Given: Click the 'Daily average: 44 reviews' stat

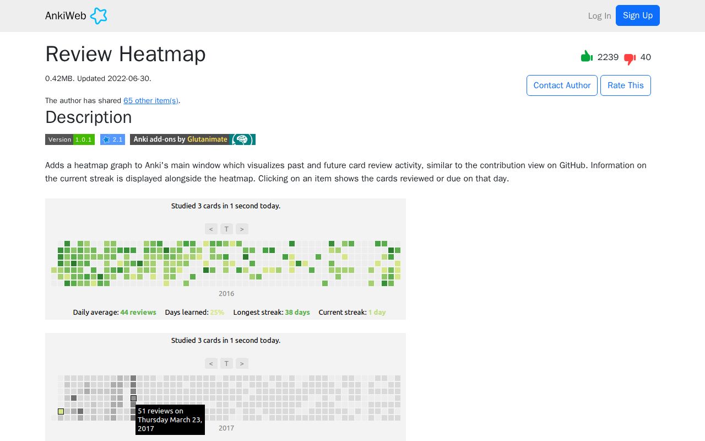Looking at the screenshot, I should (115, 312).
